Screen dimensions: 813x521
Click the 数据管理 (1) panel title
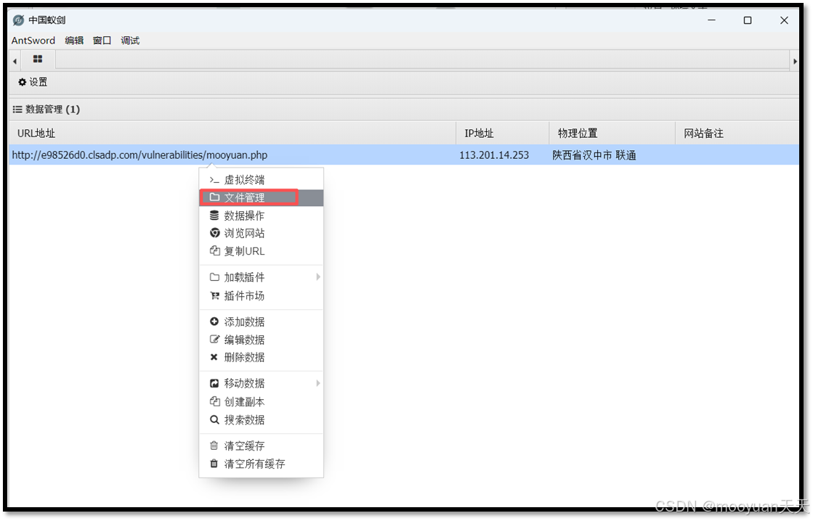[52, 110]
